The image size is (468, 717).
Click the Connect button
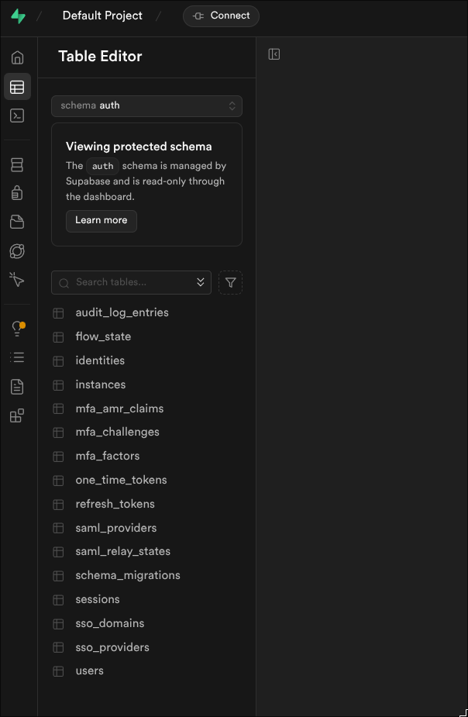pos(221,16)
